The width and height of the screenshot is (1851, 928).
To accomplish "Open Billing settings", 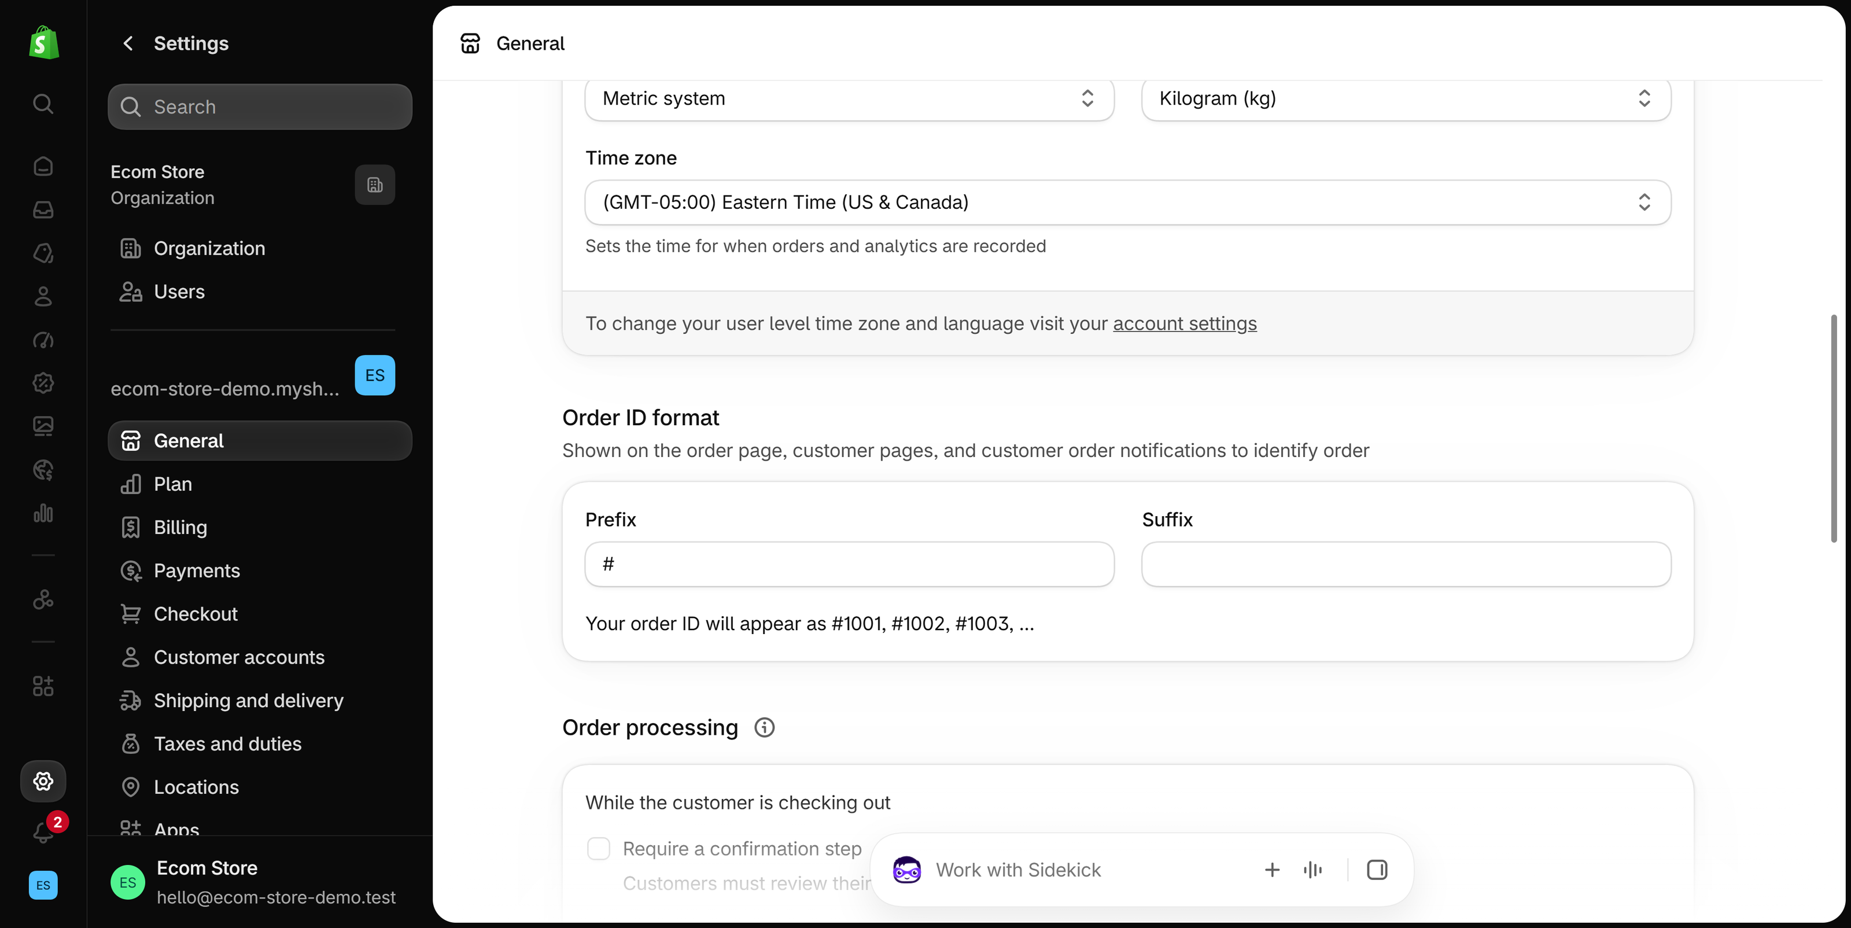I will [x=260, y=528].
